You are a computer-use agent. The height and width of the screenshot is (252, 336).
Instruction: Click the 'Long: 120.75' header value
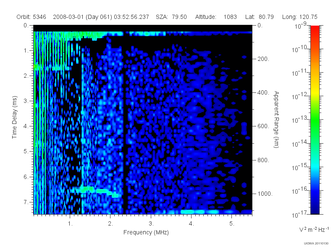300,17
